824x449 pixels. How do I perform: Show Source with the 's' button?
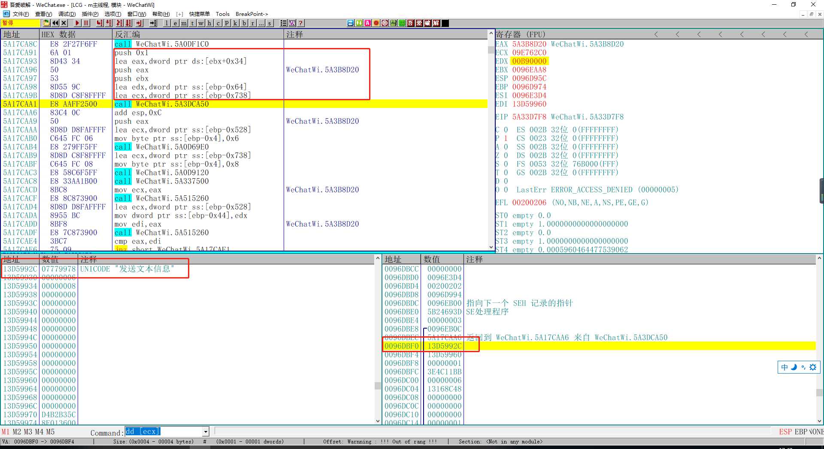click(x=270, y=23)
